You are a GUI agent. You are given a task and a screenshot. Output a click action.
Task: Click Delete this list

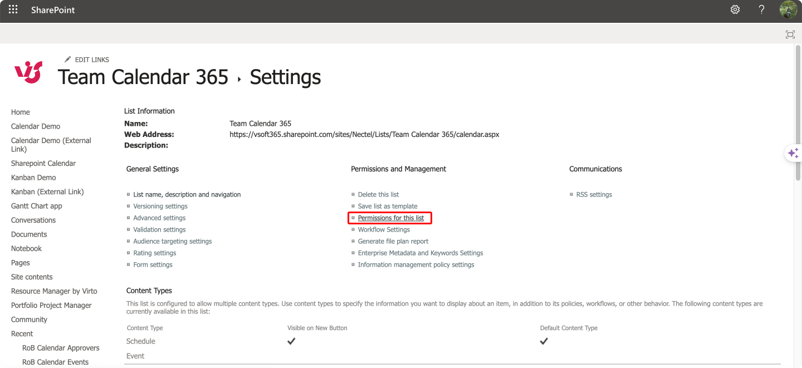(x=378, y=194)
